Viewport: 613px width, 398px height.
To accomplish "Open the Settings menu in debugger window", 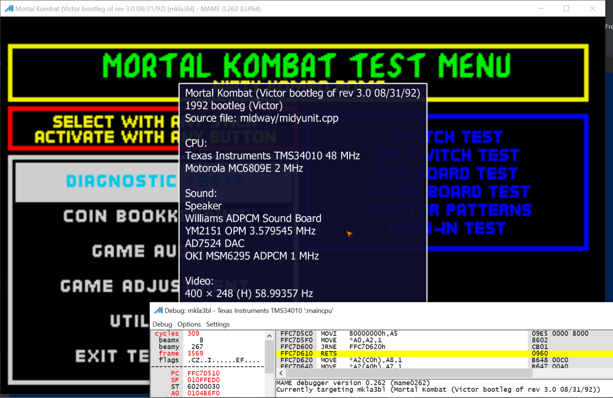I will tap(218, 324).
